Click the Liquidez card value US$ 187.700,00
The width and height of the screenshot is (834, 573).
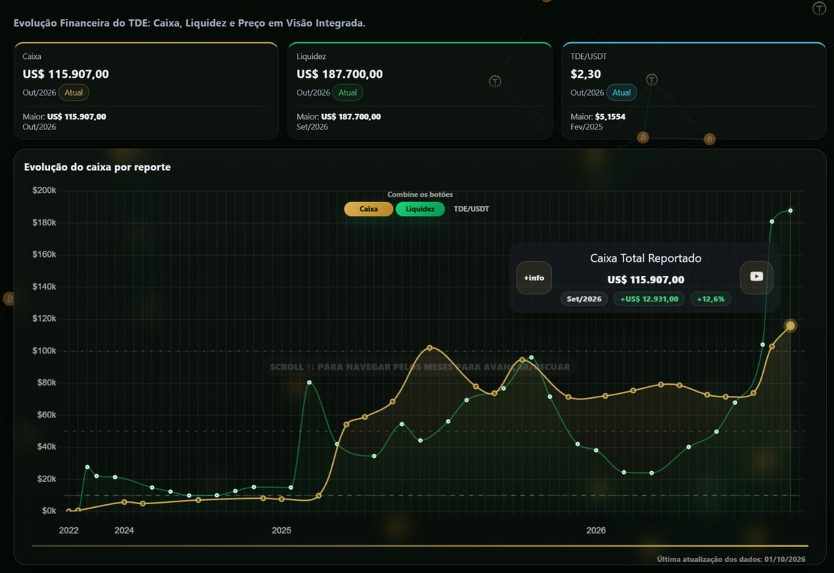(x=340, y=74)
